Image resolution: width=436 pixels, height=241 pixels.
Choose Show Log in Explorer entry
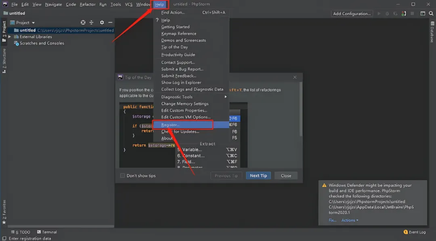(x=191, y=83)
